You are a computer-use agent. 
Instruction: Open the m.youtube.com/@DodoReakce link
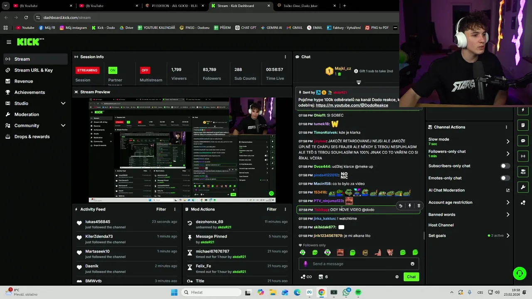click(x=352, y=105)
